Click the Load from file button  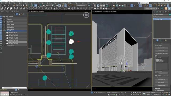(161, 51)
